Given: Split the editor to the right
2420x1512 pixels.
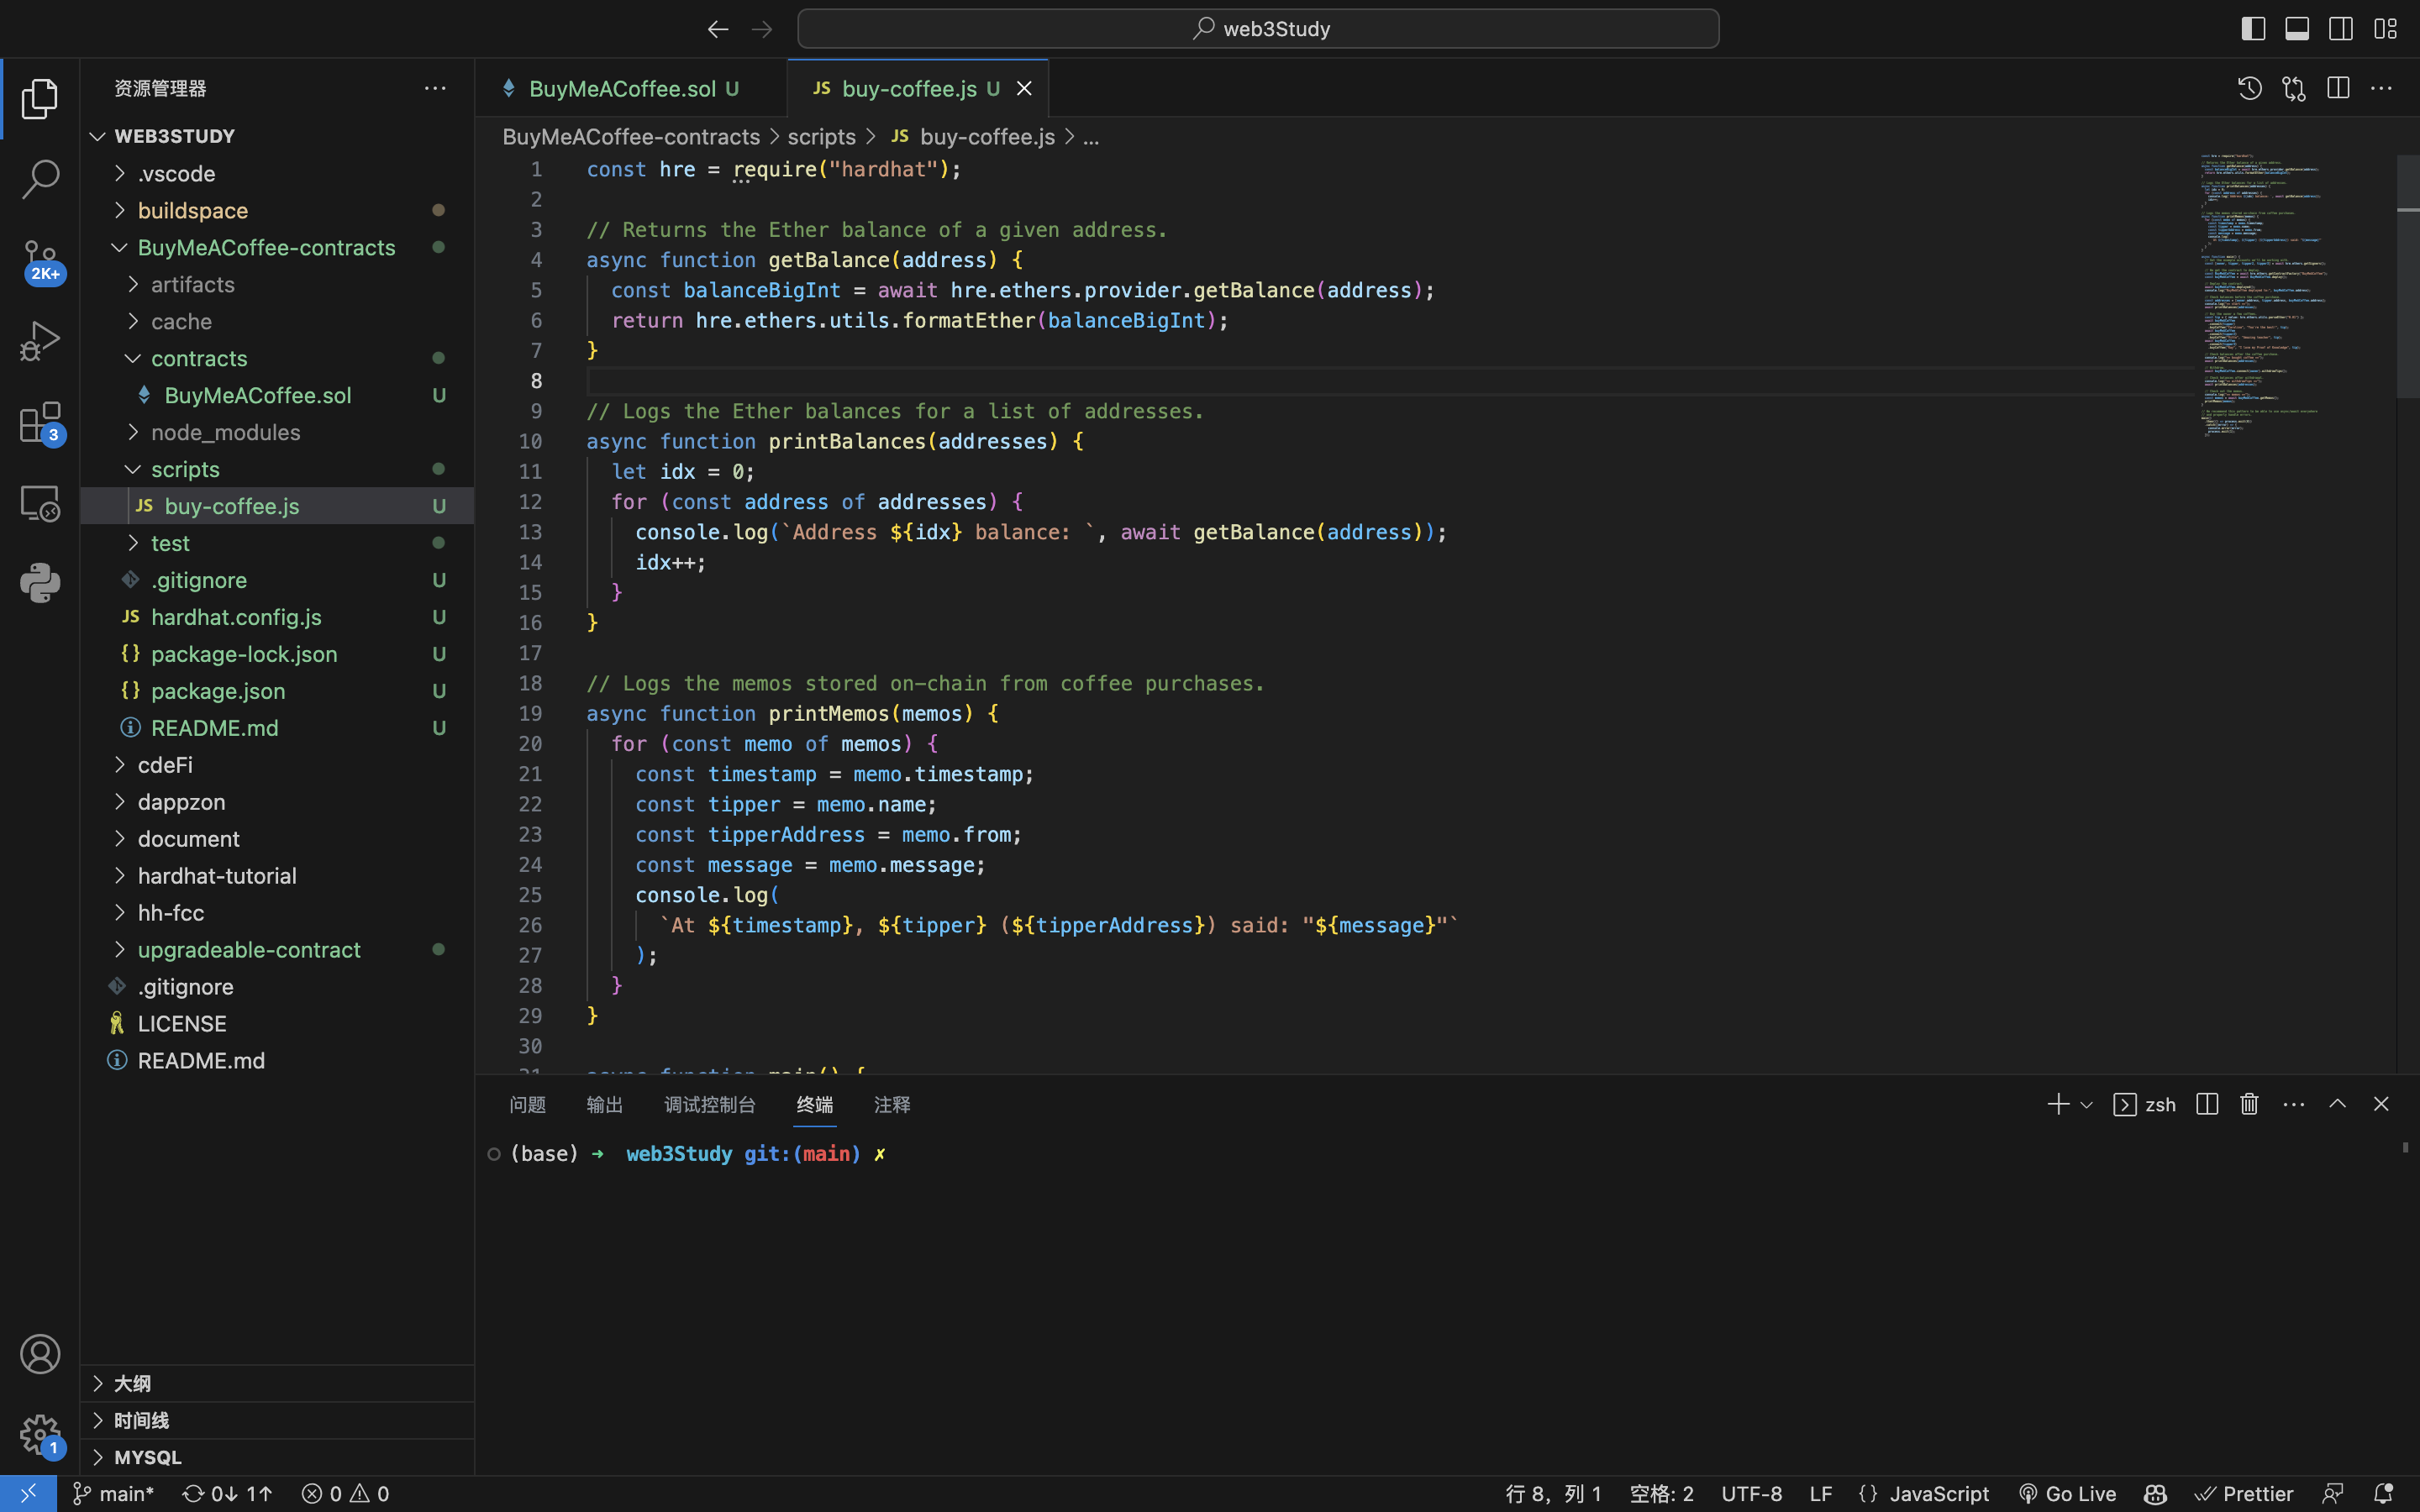Looking at the screenshot, I should coord(2338,88).
